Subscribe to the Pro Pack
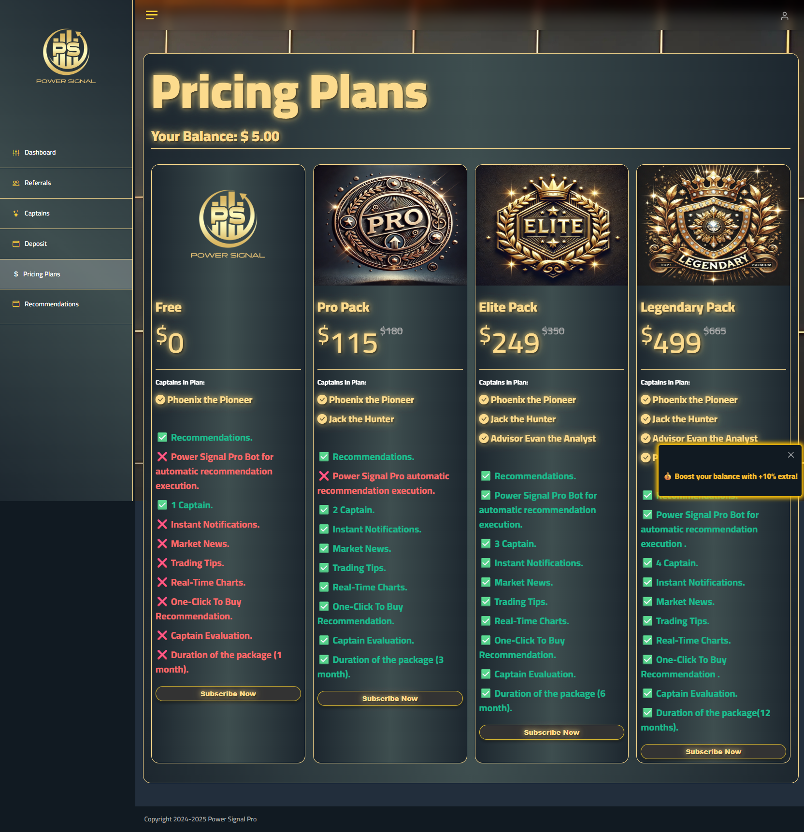The height and width of the screenshot is (832, 804). click(390, 699)
